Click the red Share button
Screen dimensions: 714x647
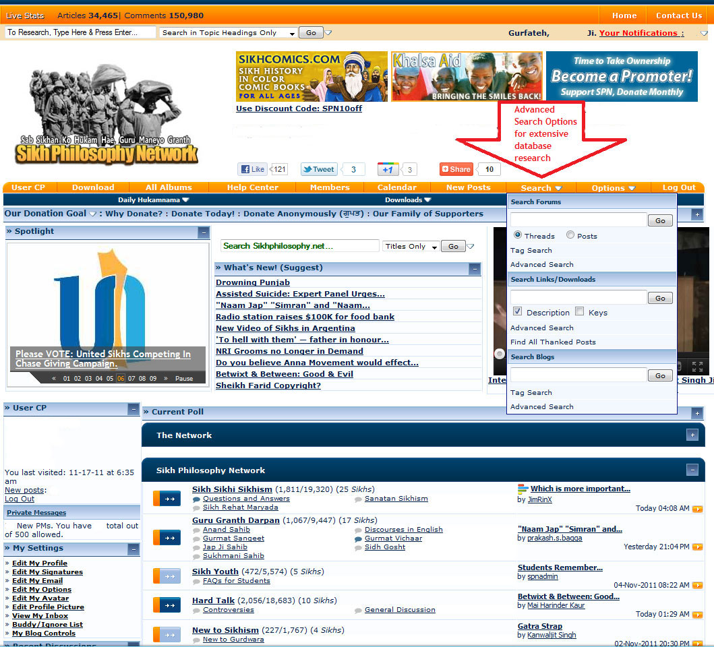(456, 169)
